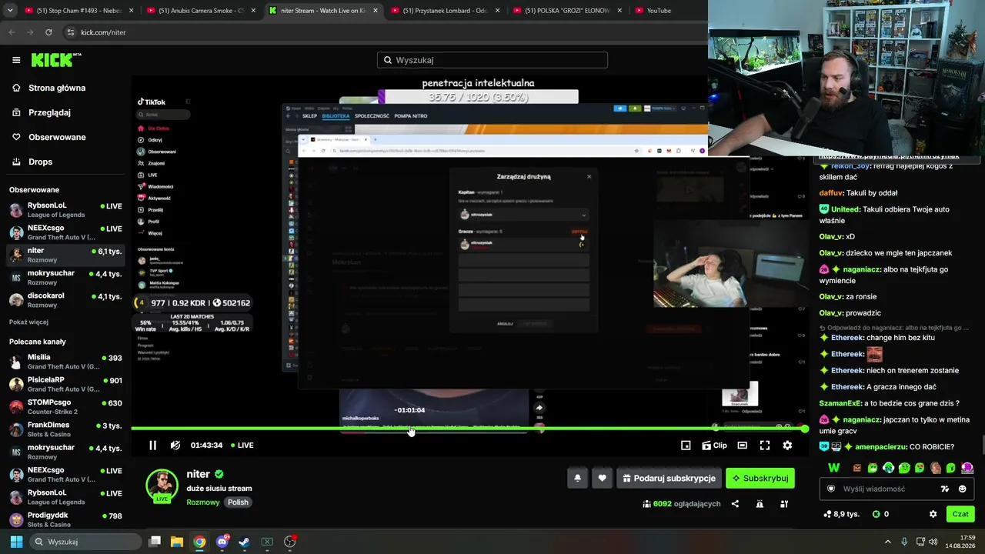Reload the page in Chrome

coord(48,32)
